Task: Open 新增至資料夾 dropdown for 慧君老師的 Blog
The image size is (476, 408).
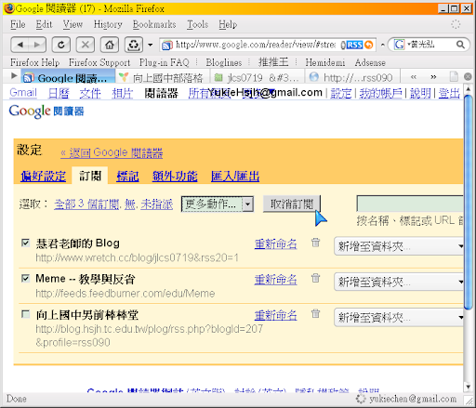Action: [399, 246]
